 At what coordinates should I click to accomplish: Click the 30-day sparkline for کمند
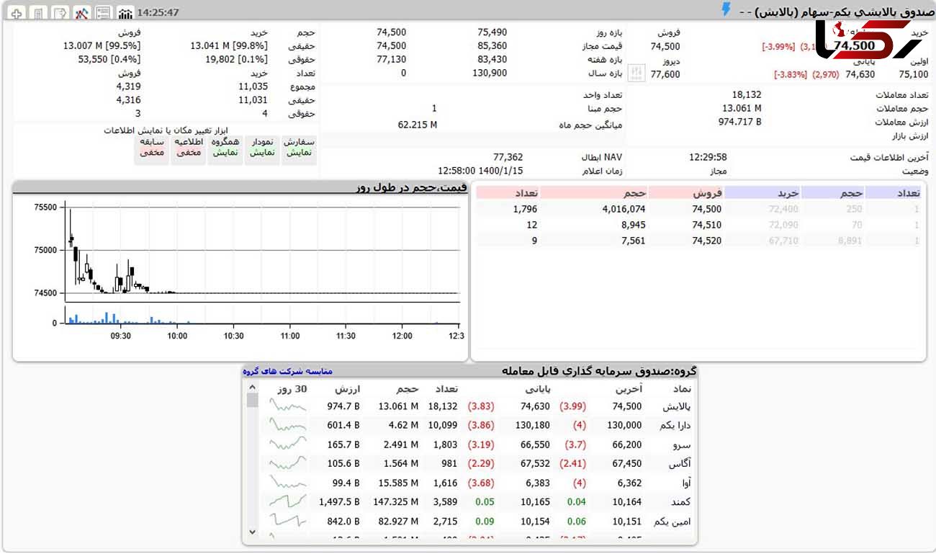click(288, 502)
